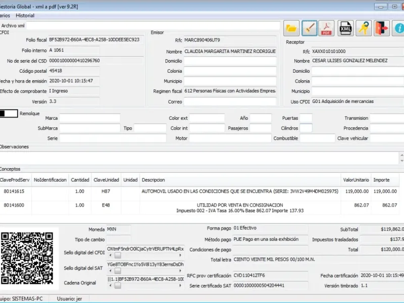Open the Historial menu
The height and width of the screenshot is (303, 404).
point(25,16)
